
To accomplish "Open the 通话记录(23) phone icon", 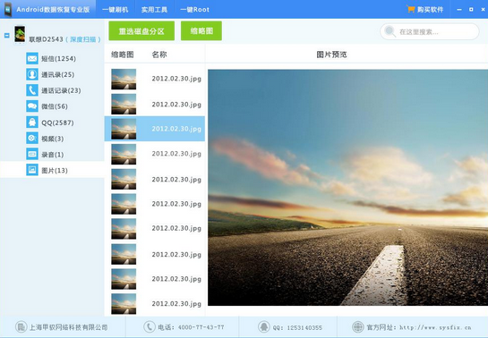I will [x=32, y=90].
